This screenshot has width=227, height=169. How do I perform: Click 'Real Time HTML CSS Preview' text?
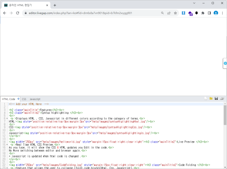[35, 145]
